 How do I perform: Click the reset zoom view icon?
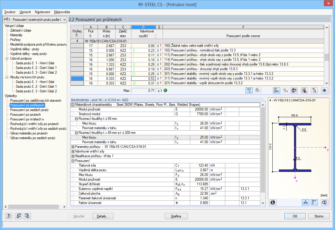point(324,202)
